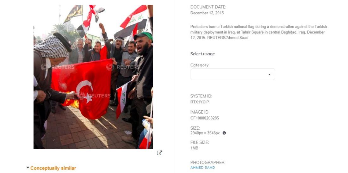Screen dimensions: 348x173
Task: Click the Select usage heading
Action: coord(202,54)
